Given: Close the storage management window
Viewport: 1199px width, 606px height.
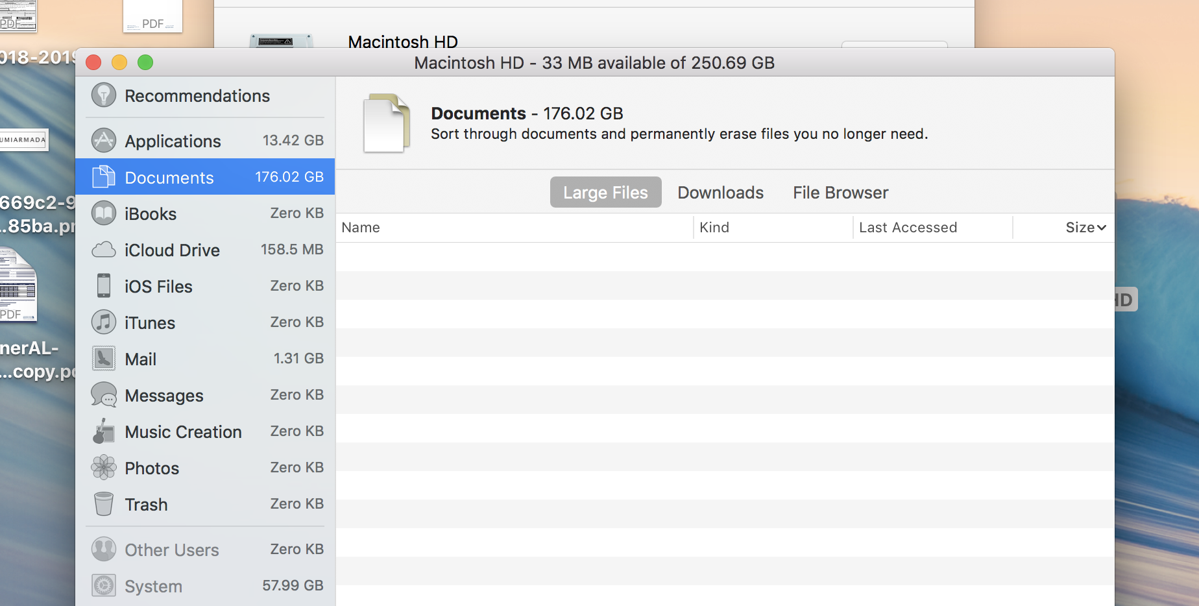Looking at the screenshot, I should click(x=93, y=62).
